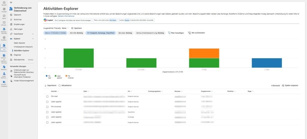
Task: Save the filter set with Speichern
Action: [76, 28]
